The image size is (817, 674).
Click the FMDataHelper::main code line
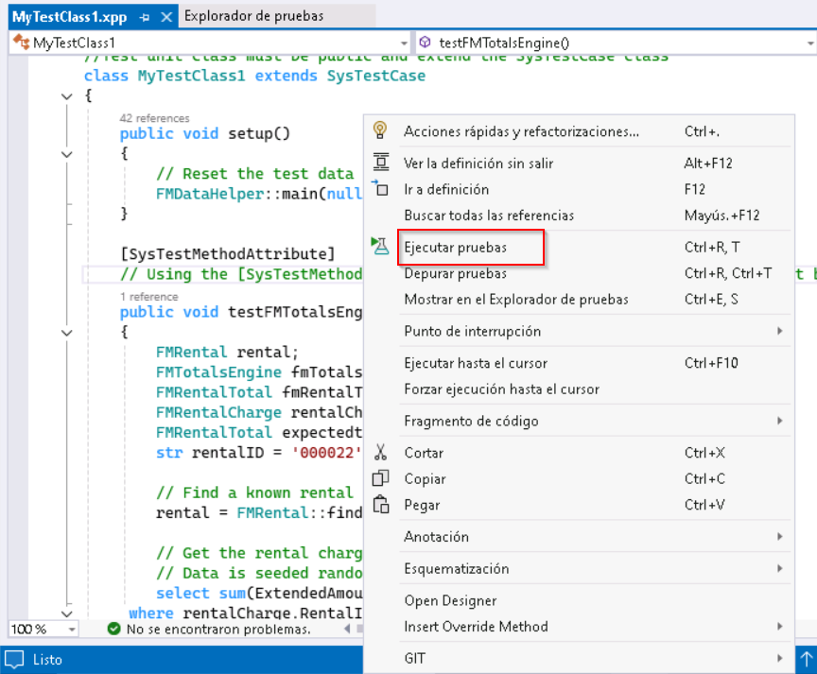[259, 194]
